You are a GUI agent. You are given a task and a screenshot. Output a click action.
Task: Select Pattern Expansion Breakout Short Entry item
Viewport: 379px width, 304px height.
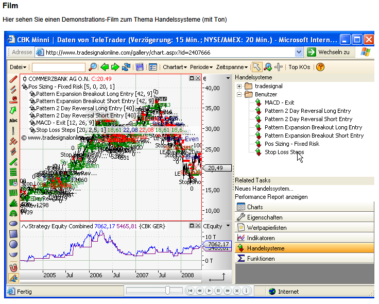pyautogui.click(x=314, y=136)
